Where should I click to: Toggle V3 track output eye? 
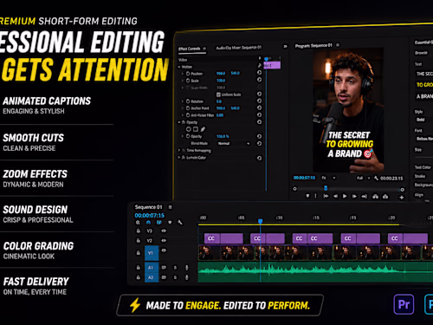pos(164,231)
